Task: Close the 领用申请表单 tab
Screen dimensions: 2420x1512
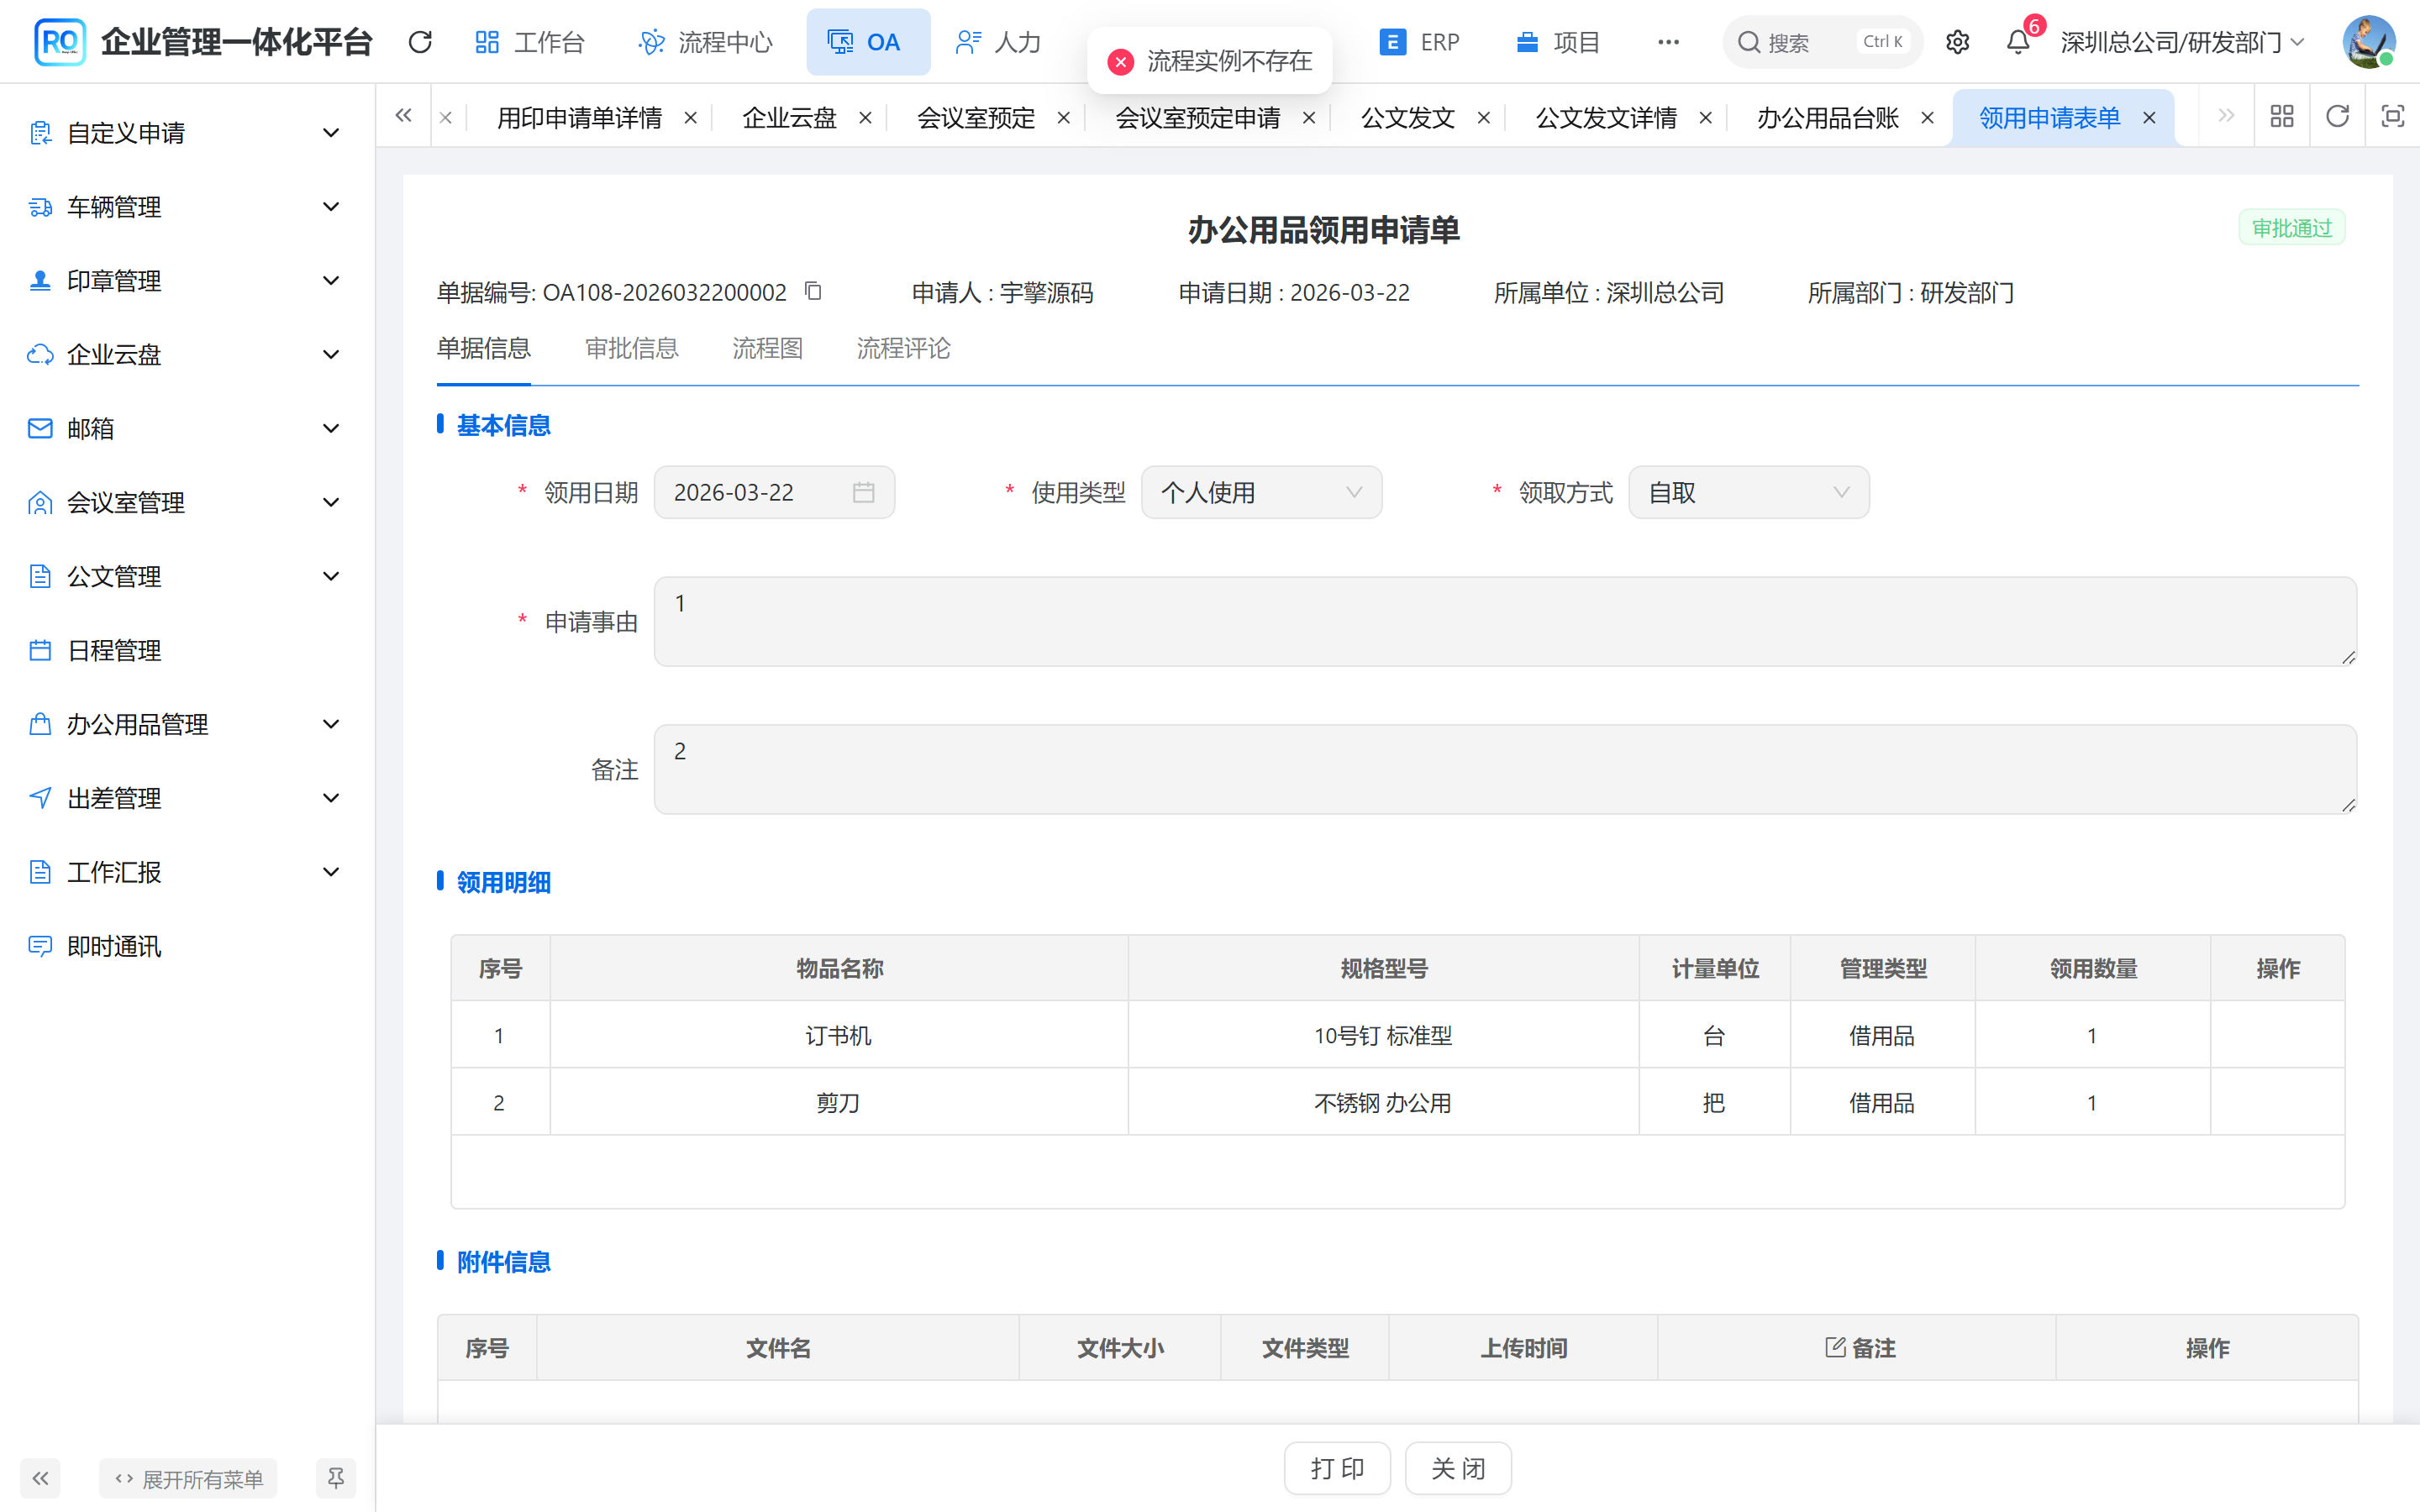Action: [x=2149, y=118]
